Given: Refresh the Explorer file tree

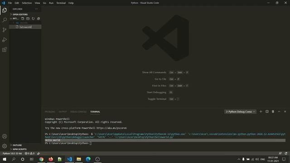Looking at the screenshot, I should point(33,19).
